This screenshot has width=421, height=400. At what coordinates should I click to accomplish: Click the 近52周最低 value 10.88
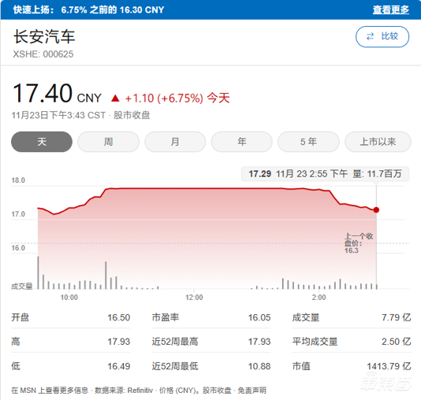coord(259,366)
